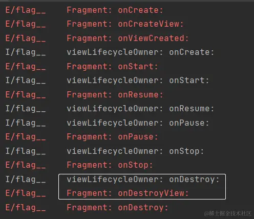This screenshot has height=219, width=254.
Task: Click the highlighted viewLifecycleOwner onDestroy line
Action: pos(143,180)
